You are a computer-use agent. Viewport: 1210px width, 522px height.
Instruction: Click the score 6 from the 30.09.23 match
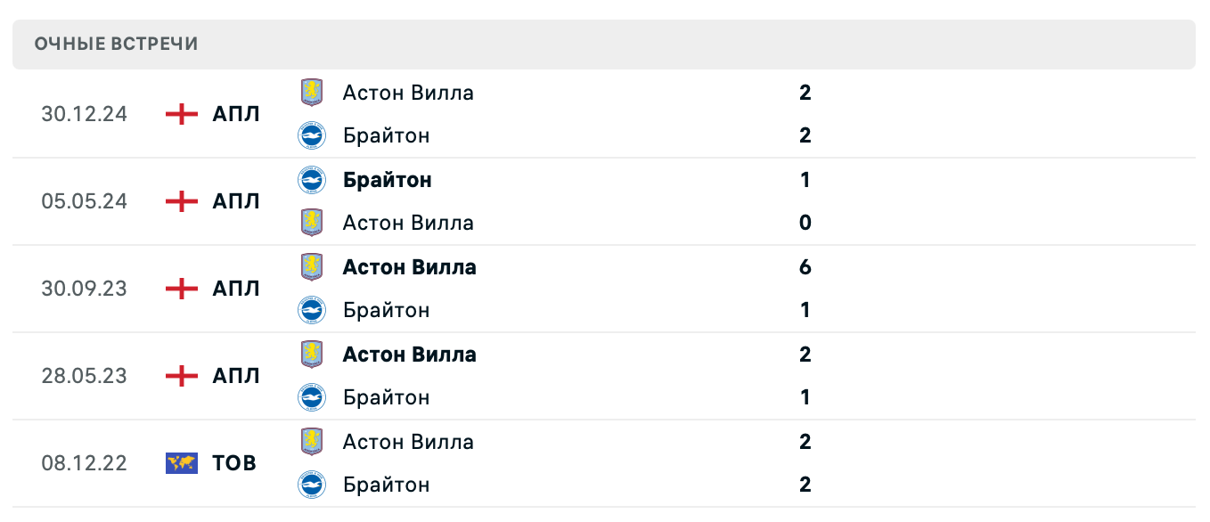(805, 266)
